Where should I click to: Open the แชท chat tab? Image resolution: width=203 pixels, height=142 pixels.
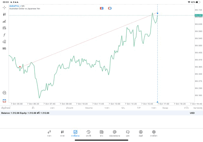(x=128, y=133)
